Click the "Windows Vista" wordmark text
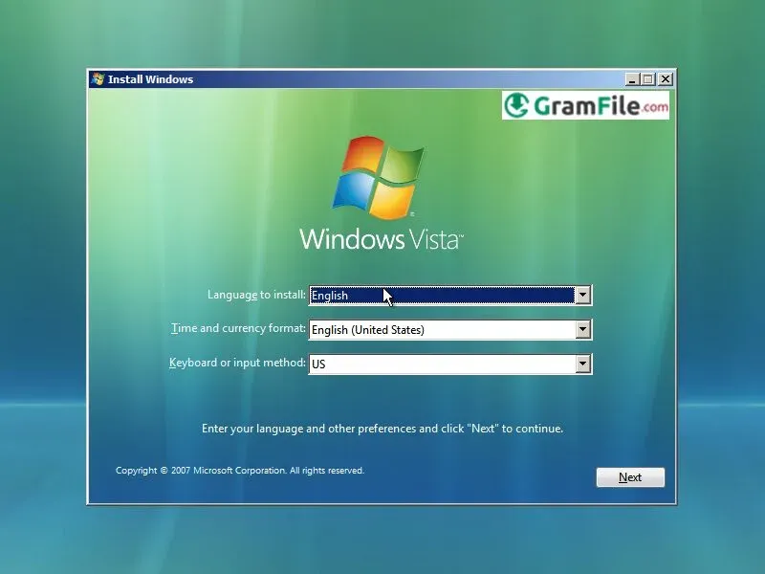The image size is (765, 574). (382, 239)
